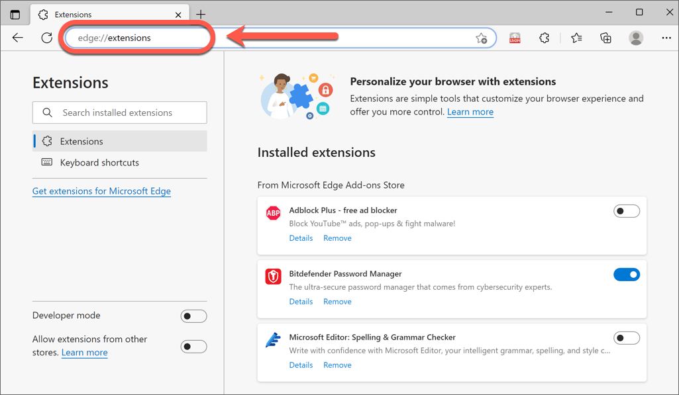Close the Extensions tab
This screenshot has width=679, height=395.
pos(178,15)
